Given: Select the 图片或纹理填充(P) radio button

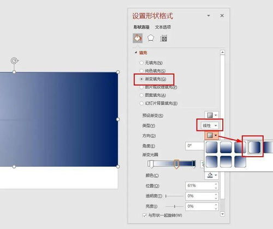Looking at the screenshot, I should (x=141, y=87).
